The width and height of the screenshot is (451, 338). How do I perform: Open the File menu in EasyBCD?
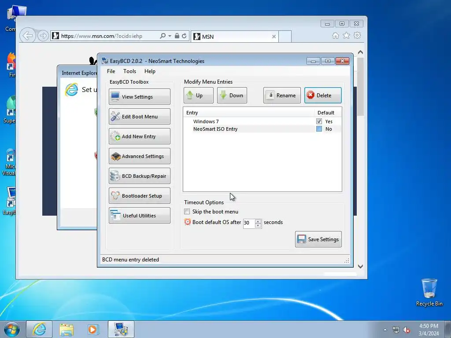point(111,71)
